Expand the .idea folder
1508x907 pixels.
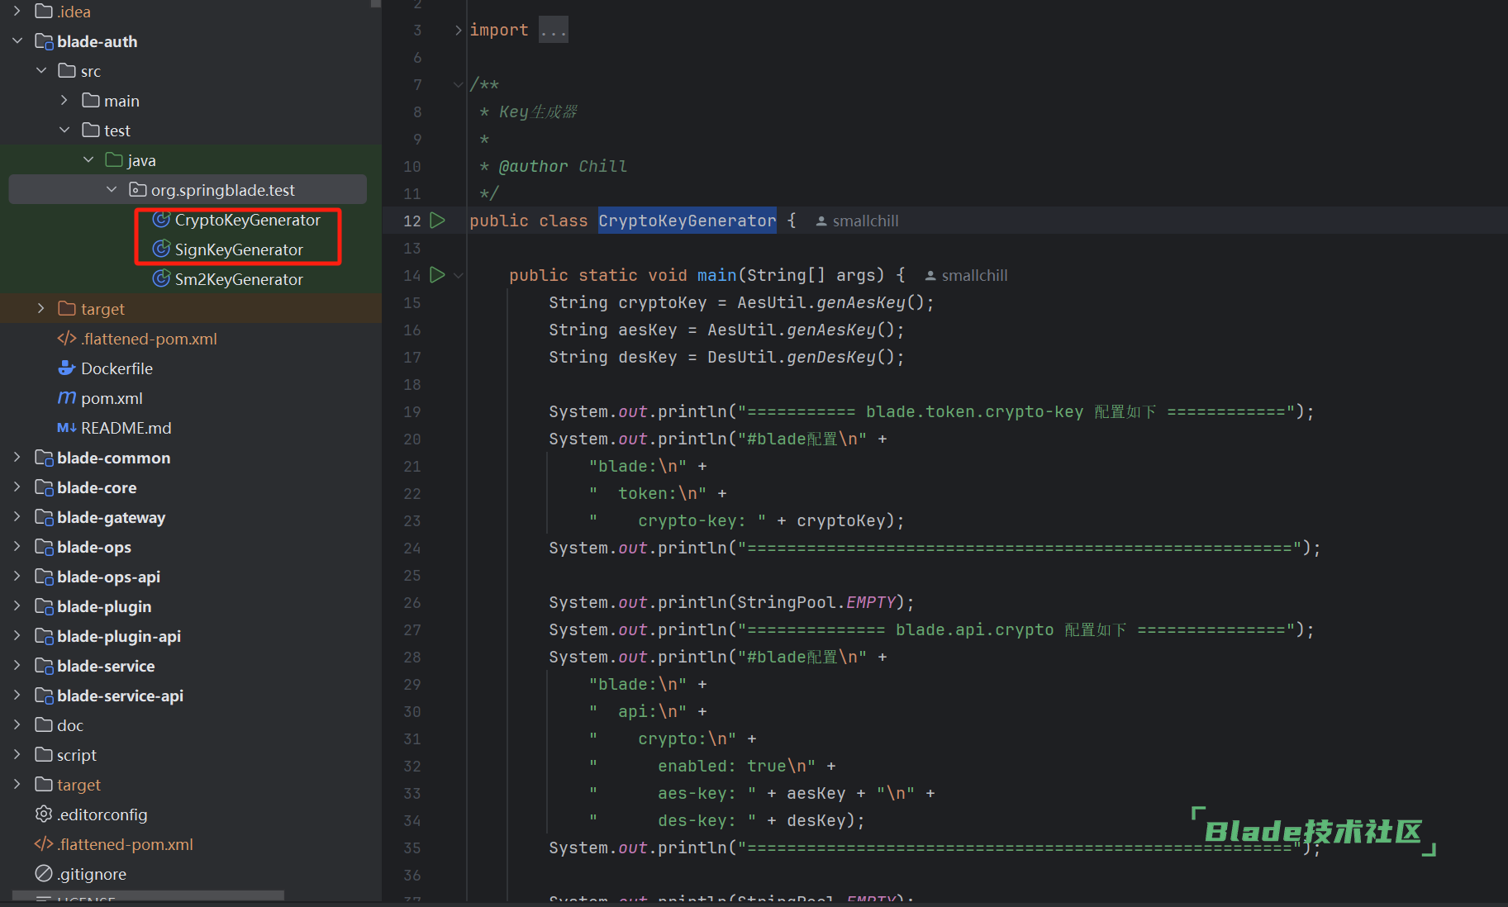(x=17, y=11)
